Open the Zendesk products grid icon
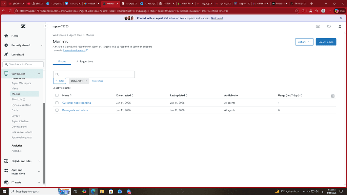This screenshot has height=195, width=347. coord(318,26)
